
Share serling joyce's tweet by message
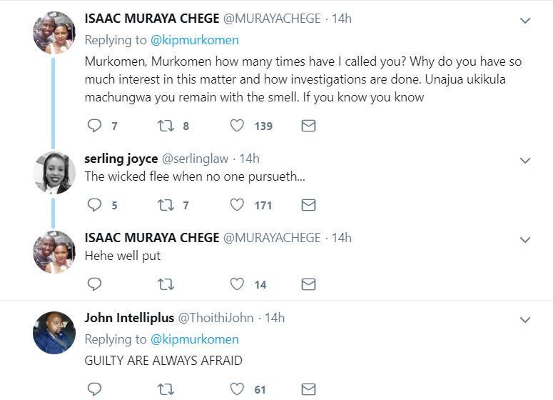point(308,205)
